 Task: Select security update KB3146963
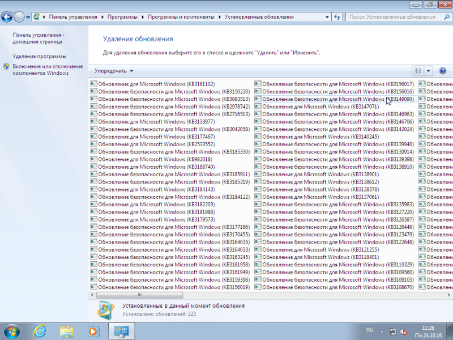338,114
